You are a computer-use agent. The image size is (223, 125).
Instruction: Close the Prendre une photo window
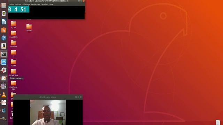pyautogui.click(x=80, y=97)
